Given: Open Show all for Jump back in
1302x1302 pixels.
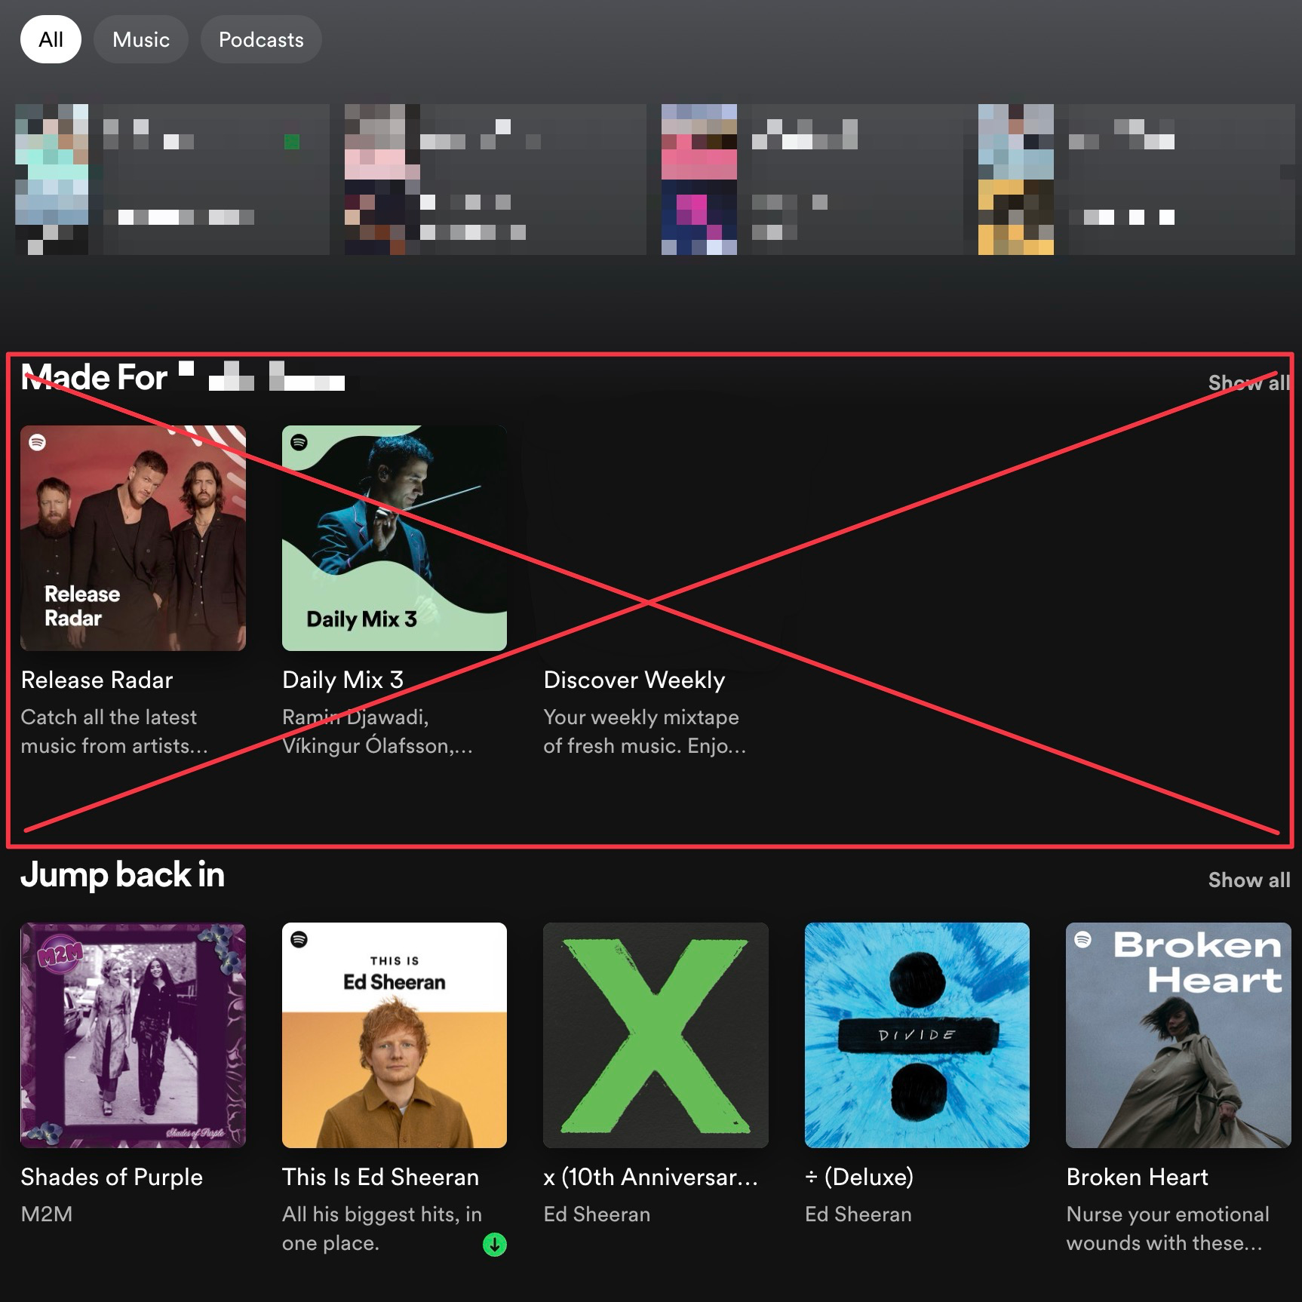Looking at the screenshot, I should click(x=1249, y=880).
